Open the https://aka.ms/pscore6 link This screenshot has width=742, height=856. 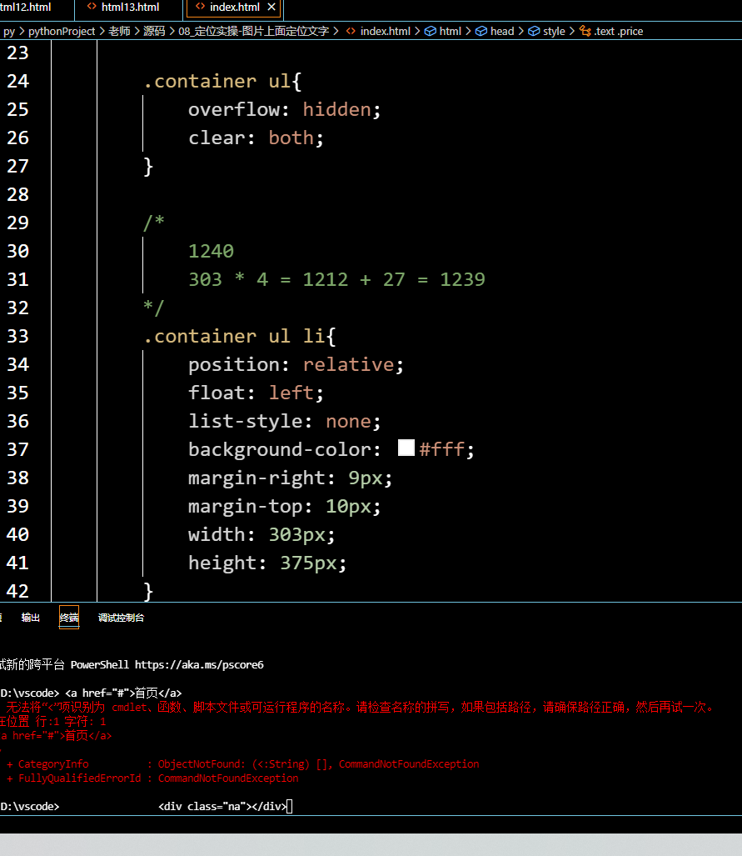(199, 665)
